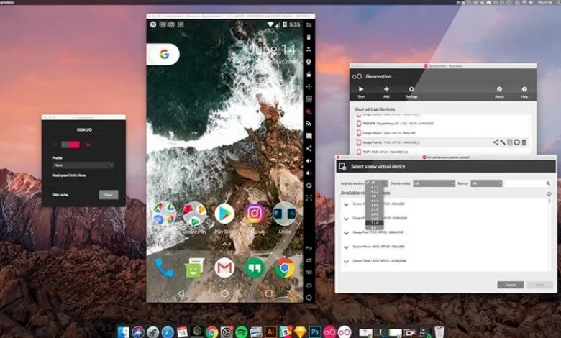This screenshot has width=561, height=338.
Task: Click the Genymotion Start play icon
Action: click(361, 89)
